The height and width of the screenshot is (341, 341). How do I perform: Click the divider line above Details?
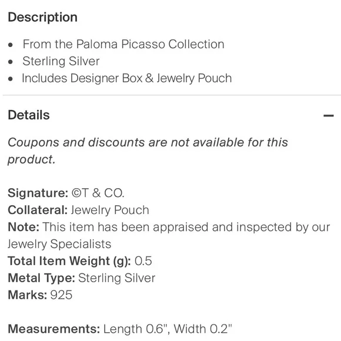pyautogui.click(x=172, y=95)
